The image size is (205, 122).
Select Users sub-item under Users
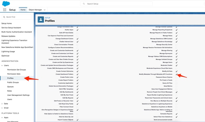(10, 99)
